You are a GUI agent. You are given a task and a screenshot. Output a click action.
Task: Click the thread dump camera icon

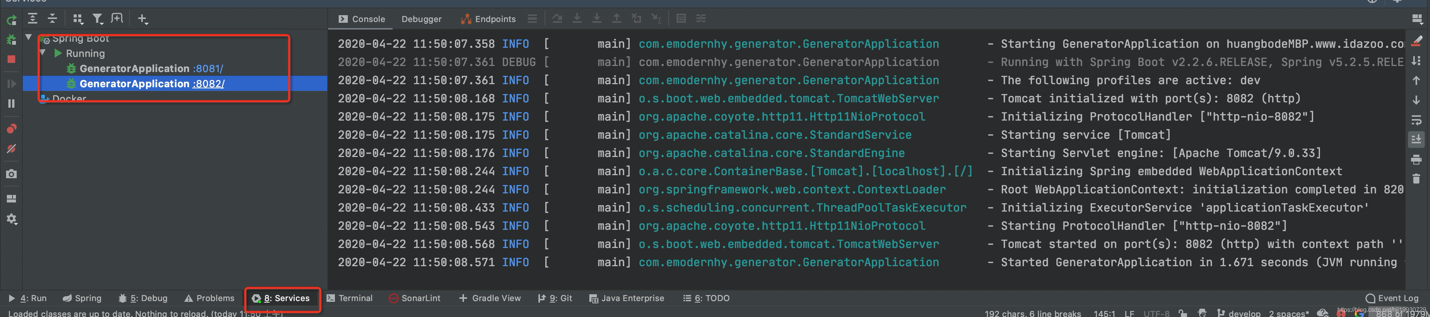coord(11,174)
